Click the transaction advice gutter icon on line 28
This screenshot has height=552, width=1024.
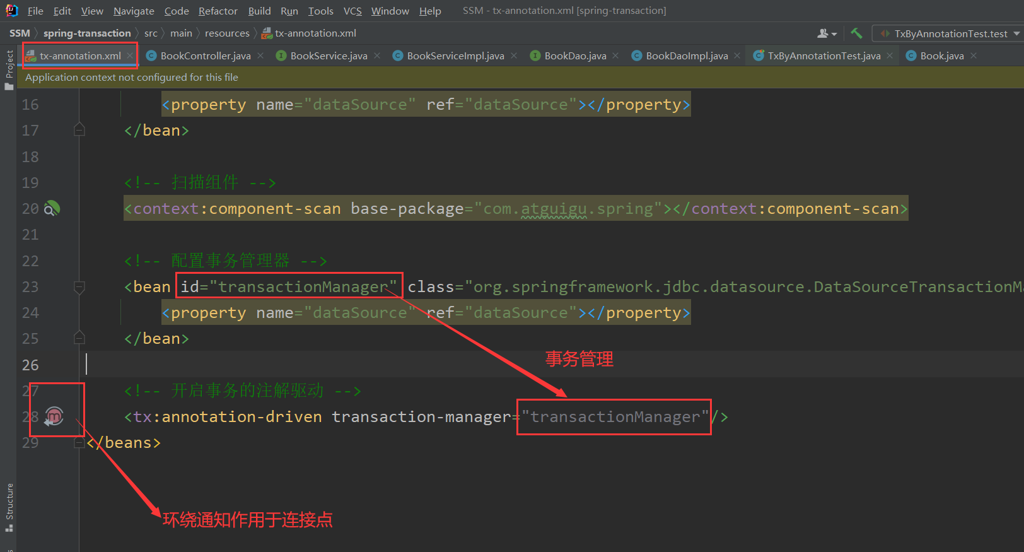[x=54, y=416]
